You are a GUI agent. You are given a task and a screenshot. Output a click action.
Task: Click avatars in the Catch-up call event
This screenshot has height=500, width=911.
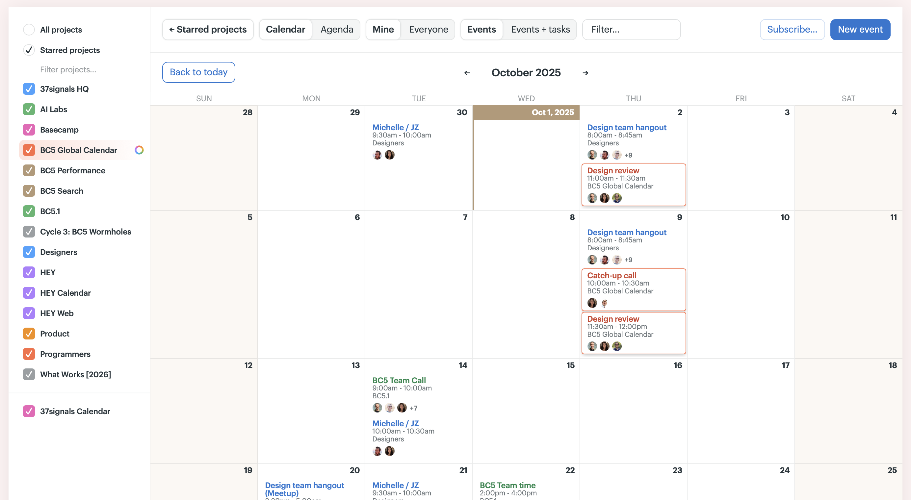click(598, 303)
